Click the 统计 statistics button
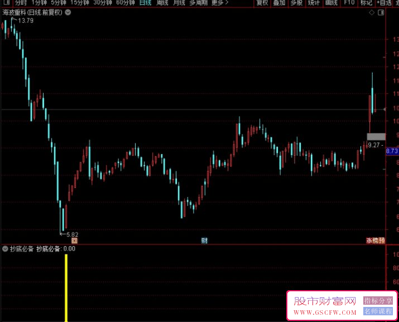This screenshot has height=322, width=399. 314,3
